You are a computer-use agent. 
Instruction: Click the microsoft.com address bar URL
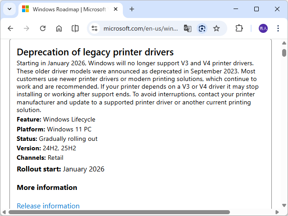click(x=140, y=28)
